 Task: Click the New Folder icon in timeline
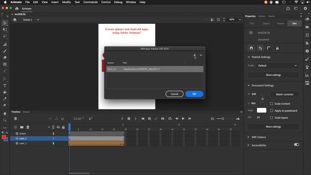[21, 127]
